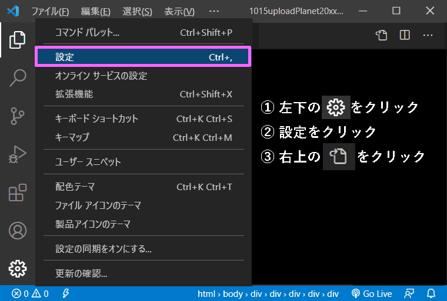Viewport: 447px width, 301px height.
Task: Start Go Live server from status bar
Action: pyautogui.click(x=372, y=293)
